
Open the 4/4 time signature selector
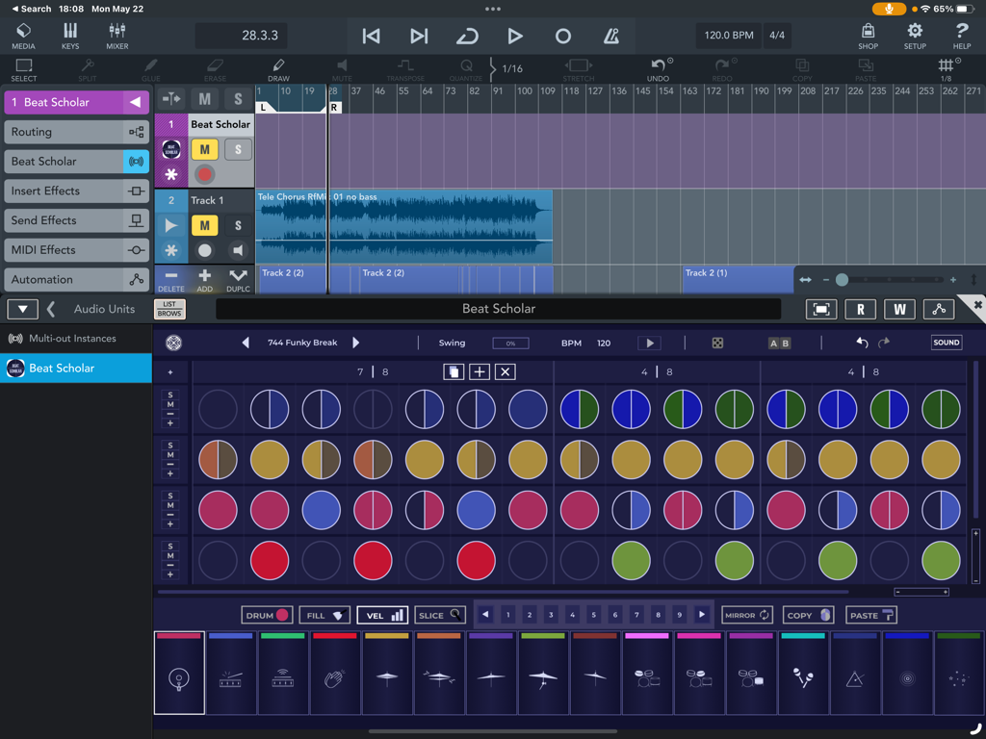click(778, 36)
